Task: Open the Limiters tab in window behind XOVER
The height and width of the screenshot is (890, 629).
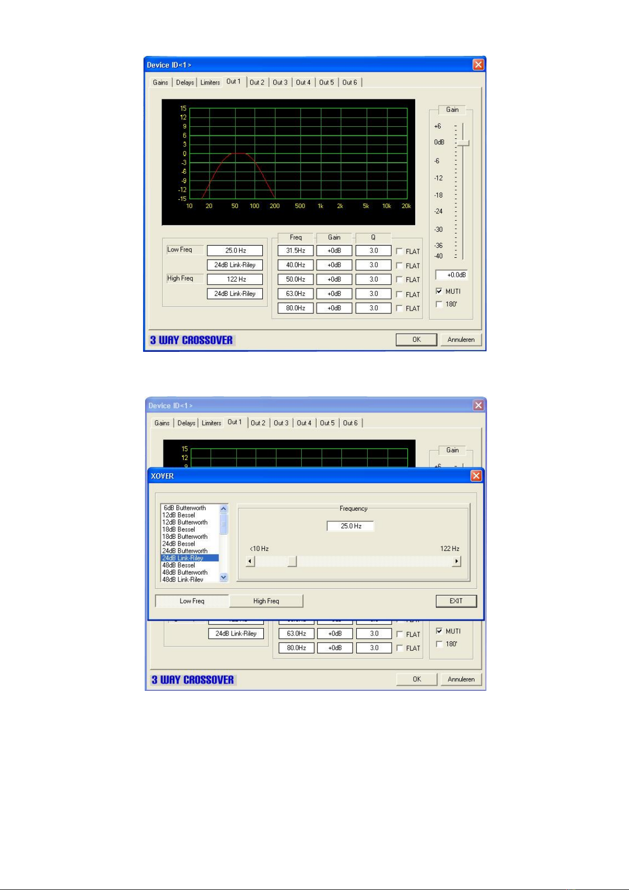Action: [212, 423]
